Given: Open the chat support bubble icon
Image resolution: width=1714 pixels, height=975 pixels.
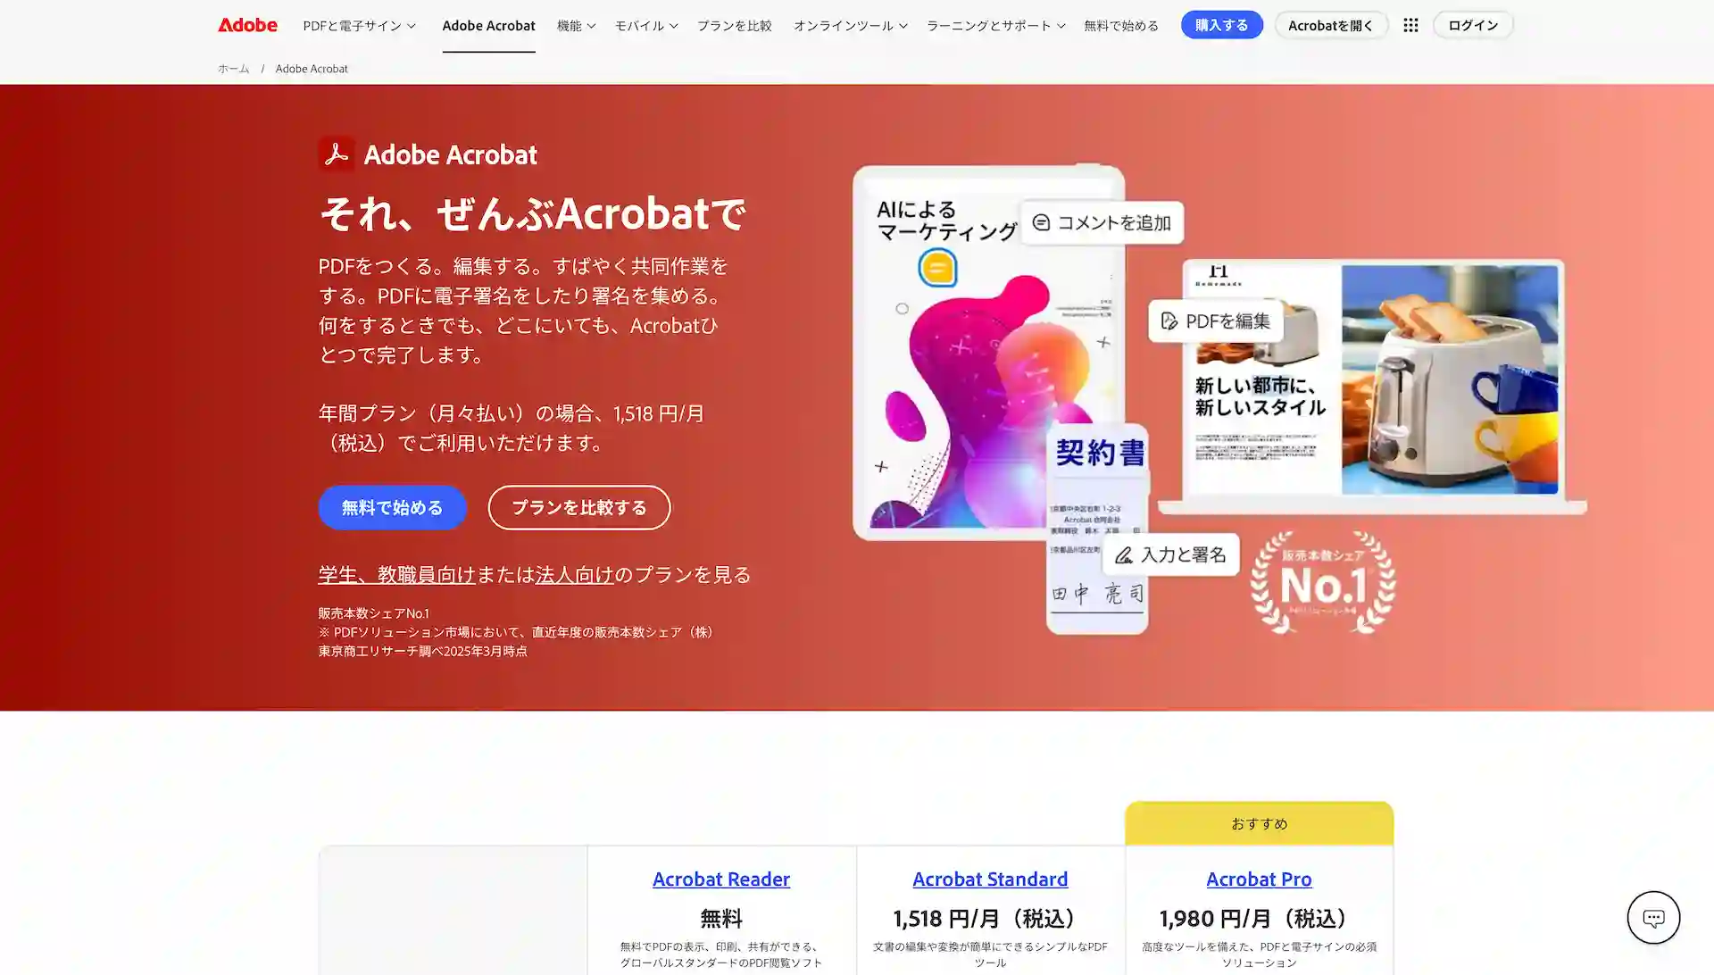Looking at the screenshot, I should [x=1653, y=917].
